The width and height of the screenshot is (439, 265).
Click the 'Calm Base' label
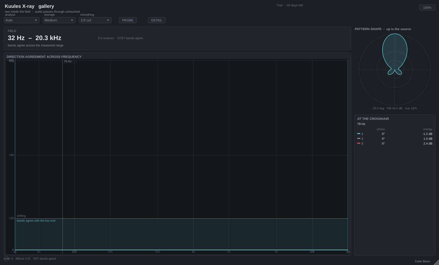coord(422,261)
